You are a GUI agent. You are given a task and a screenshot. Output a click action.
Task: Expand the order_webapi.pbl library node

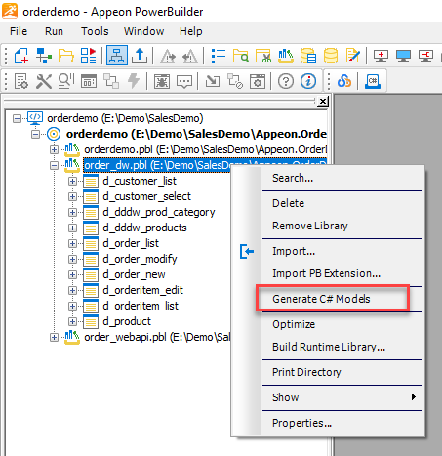coord(54,337)
